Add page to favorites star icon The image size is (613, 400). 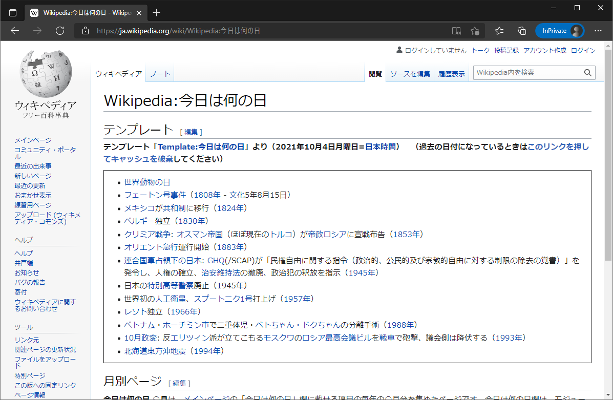point(475,31)
